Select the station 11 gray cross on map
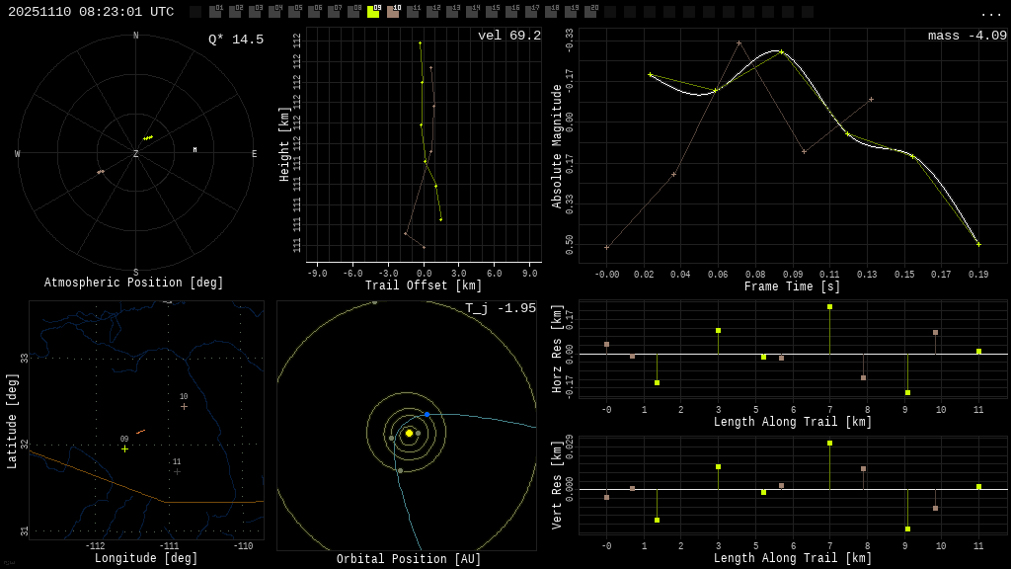The image size is (1011, 569). point(178,471)
